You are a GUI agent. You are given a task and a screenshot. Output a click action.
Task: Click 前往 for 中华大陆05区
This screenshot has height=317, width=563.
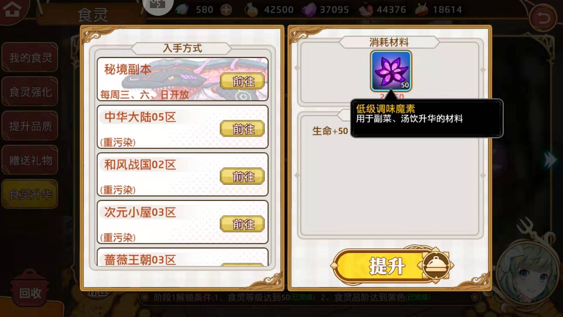tap(242, 129)
